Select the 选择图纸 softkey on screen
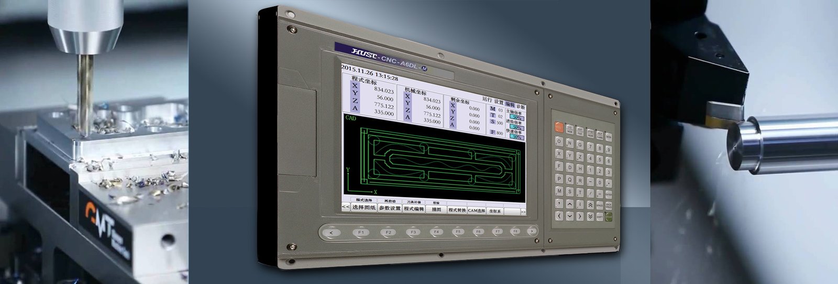The width and height of the screenshot is (838, 284). (363, 207)
